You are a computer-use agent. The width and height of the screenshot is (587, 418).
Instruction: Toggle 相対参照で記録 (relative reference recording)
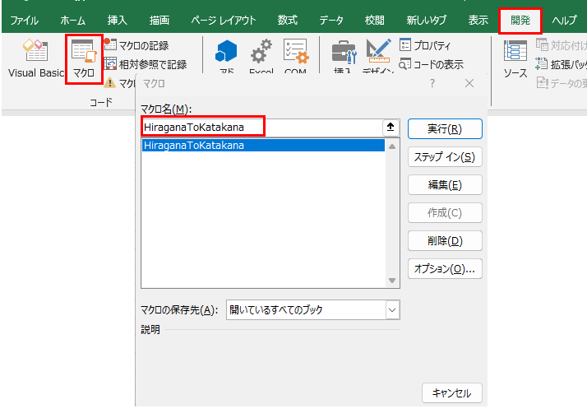tap(146, 64)
